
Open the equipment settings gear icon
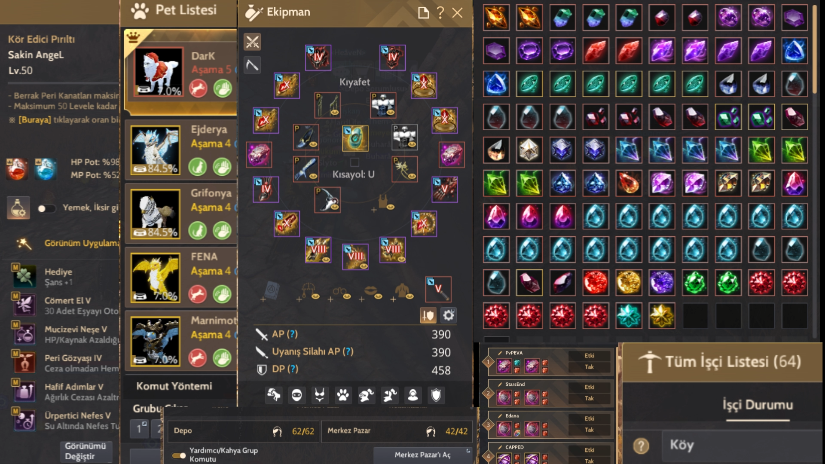(449, 315)
